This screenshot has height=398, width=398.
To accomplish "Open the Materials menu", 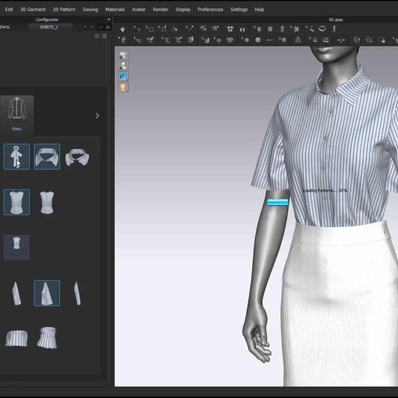I will pos(115,10).
